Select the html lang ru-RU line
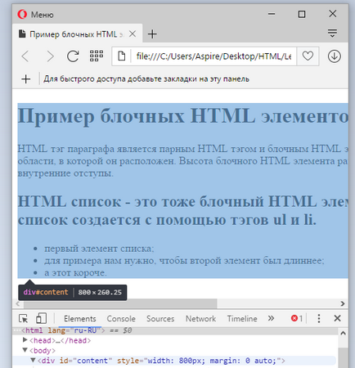 point(176,330)
